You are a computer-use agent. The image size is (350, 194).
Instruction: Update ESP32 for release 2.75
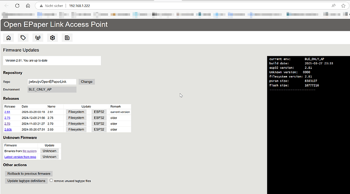coord(99,118)
